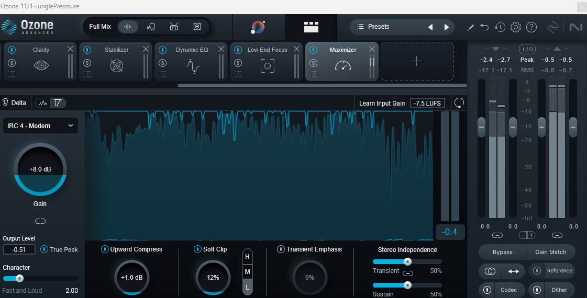
Task: Click the Transient stereo independence slider
Action: 407,262
